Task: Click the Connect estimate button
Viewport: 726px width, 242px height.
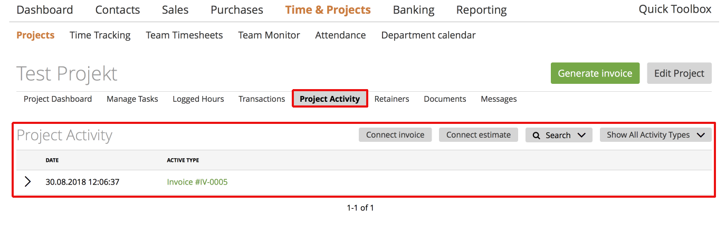Action: (x=479, y=135)
